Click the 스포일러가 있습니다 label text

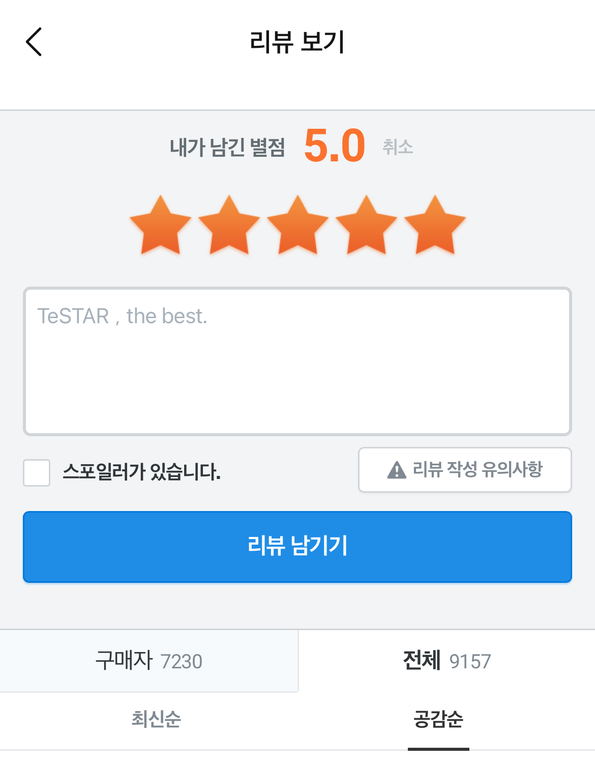[x=141, y=472]
